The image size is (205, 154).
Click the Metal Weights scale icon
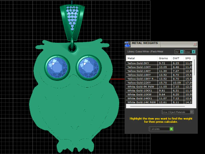coord(127,44)
